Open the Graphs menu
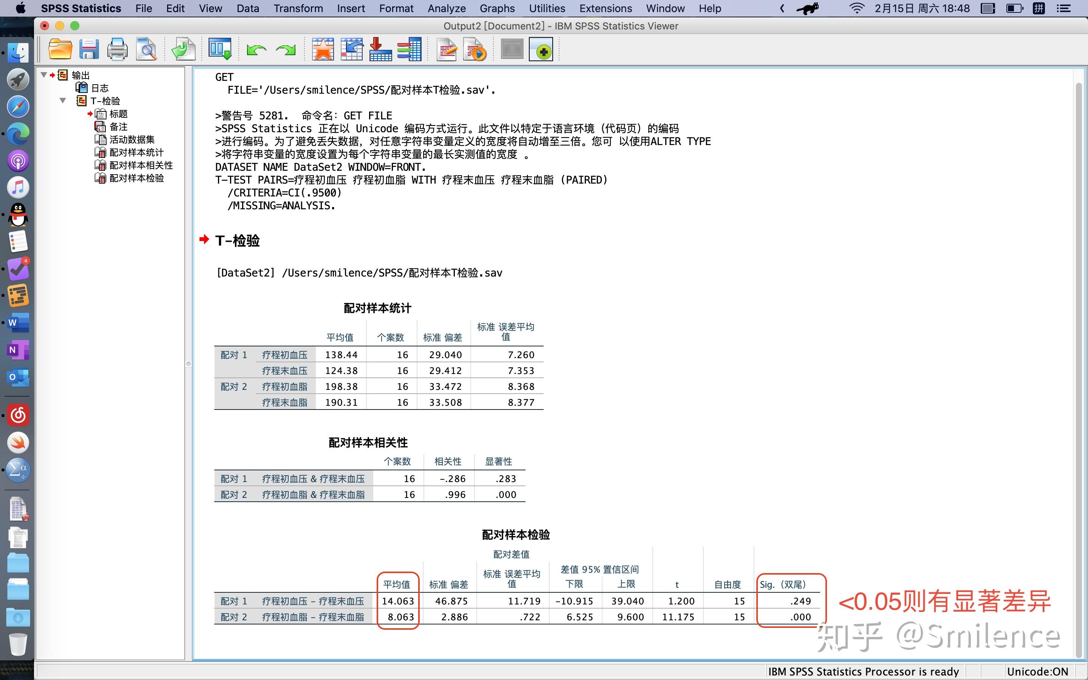Image resolution: width=1088 pixels, height=680 pixels. point(496,8)
